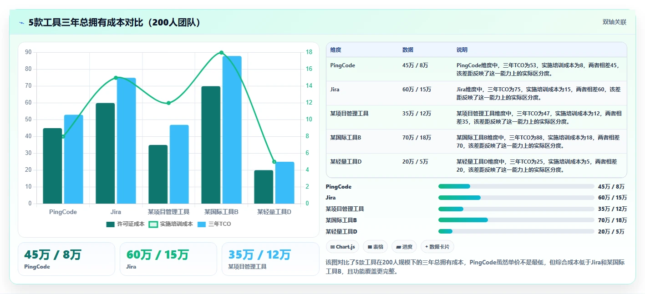The image size is (645, 294).
Task: Select Jira row name in table
Action: pos(335,90)
